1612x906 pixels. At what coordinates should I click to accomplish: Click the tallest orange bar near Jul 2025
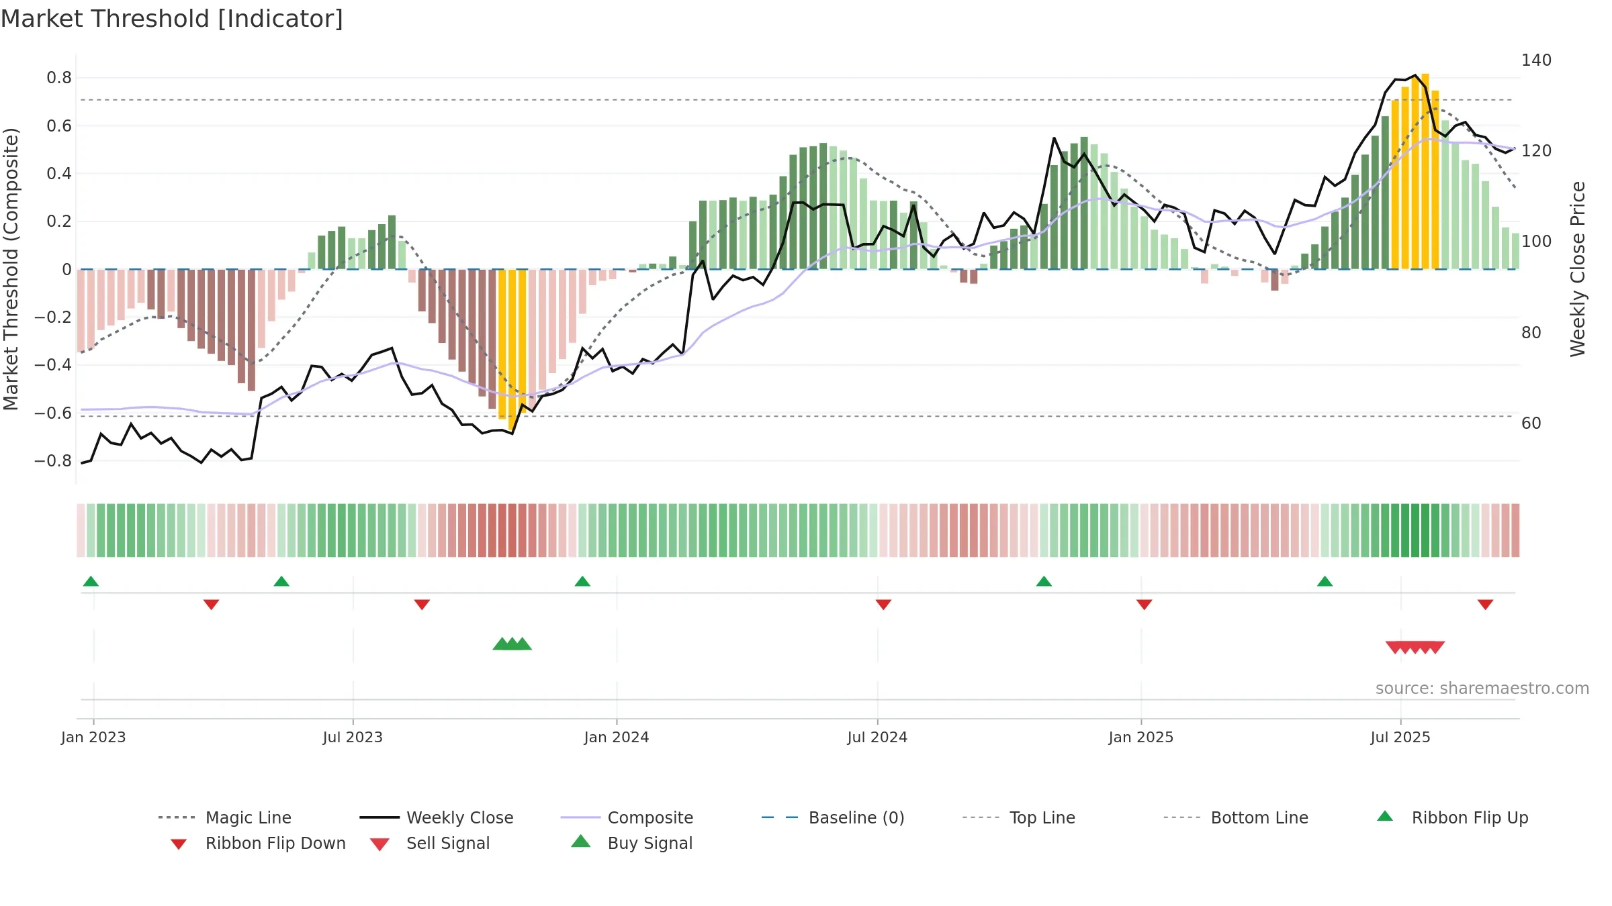1425,171
